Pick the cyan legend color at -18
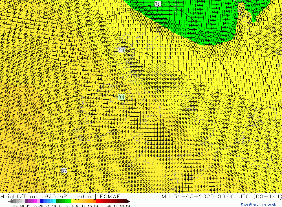Image resolution: width=282 pixels, height=207 pixels. 54,201
